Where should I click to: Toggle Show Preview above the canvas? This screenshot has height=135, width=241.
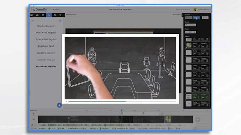[x=71, y=14]
